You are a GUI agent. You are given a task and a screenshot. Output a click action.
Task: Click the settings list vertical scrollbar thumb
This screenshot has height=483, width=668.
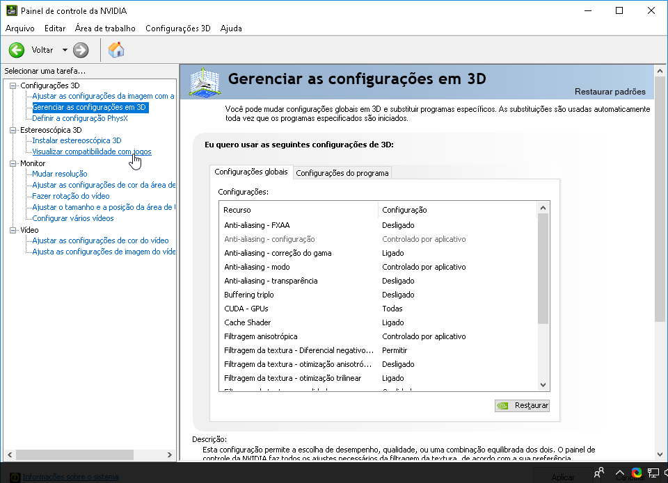tap(543, 269)
